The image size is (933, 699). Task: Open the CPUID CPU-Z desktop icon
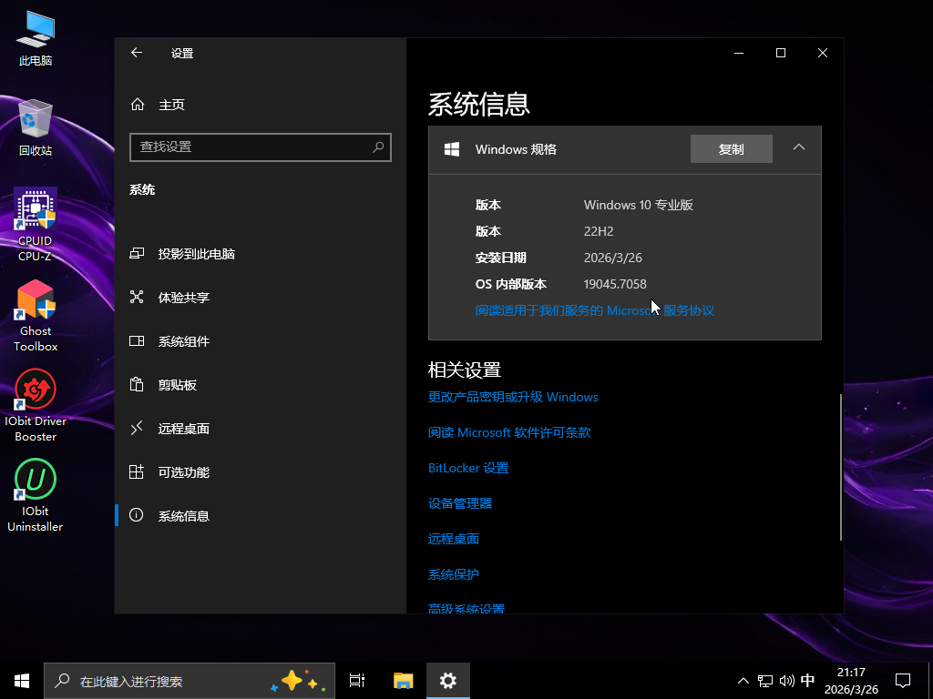tap(36, 225)
